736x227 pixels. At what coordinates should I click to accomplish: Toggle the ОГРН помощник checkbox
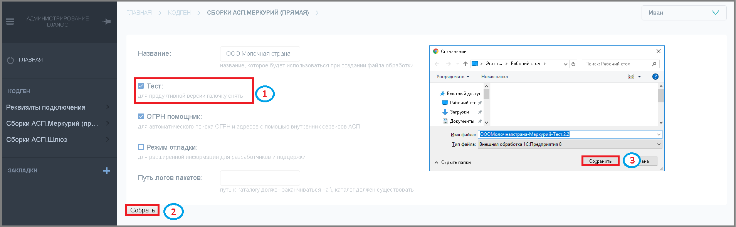(x=141, y=117)
